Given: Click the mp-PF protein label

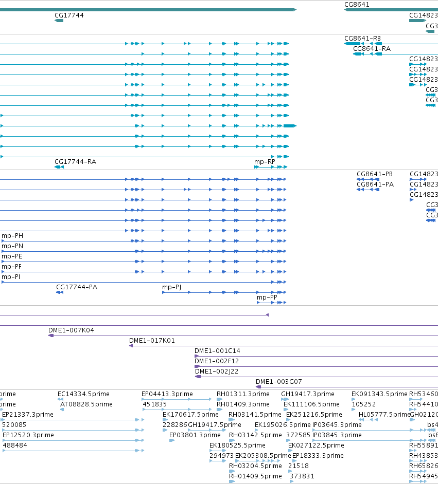Looking at the screenshot, I should click(11, 266).
